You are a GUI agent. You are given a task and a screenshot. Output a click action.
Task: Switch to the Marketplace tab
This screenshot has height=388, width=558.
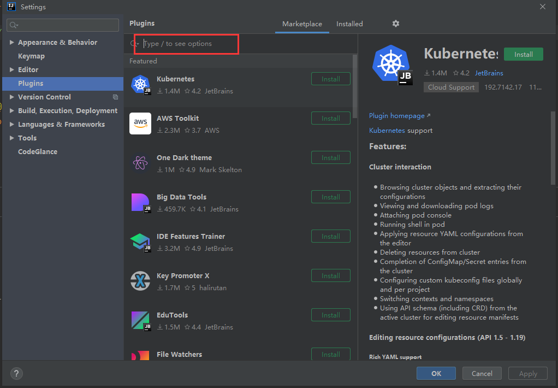(302, 24)
